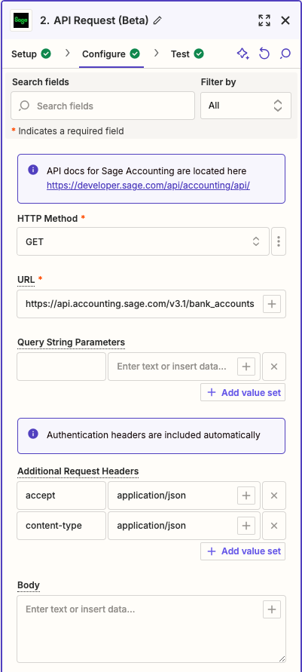Click the Test green checkmark icon
302x672 pixels.
click(199, 54)
